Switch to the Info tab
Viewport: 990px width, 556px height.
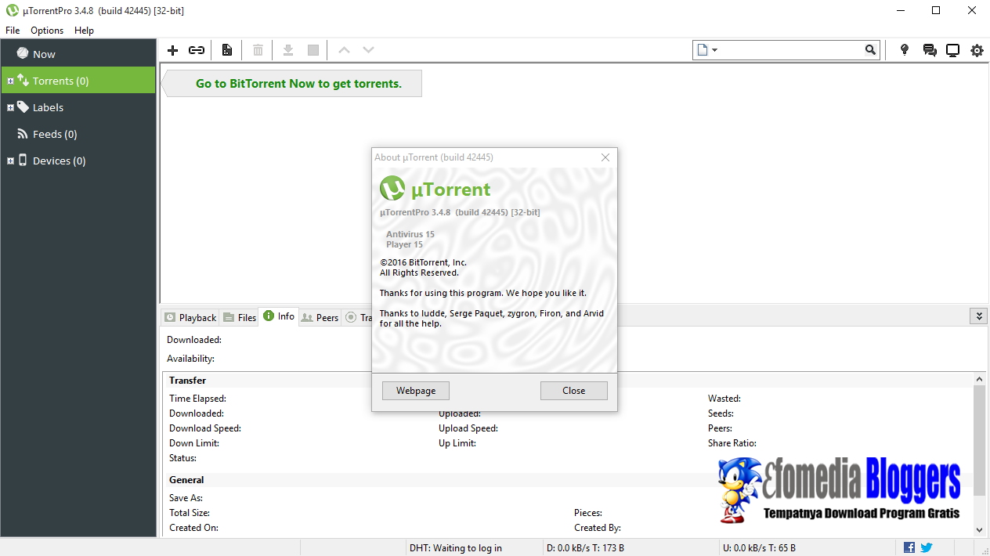tap(279, 316)
